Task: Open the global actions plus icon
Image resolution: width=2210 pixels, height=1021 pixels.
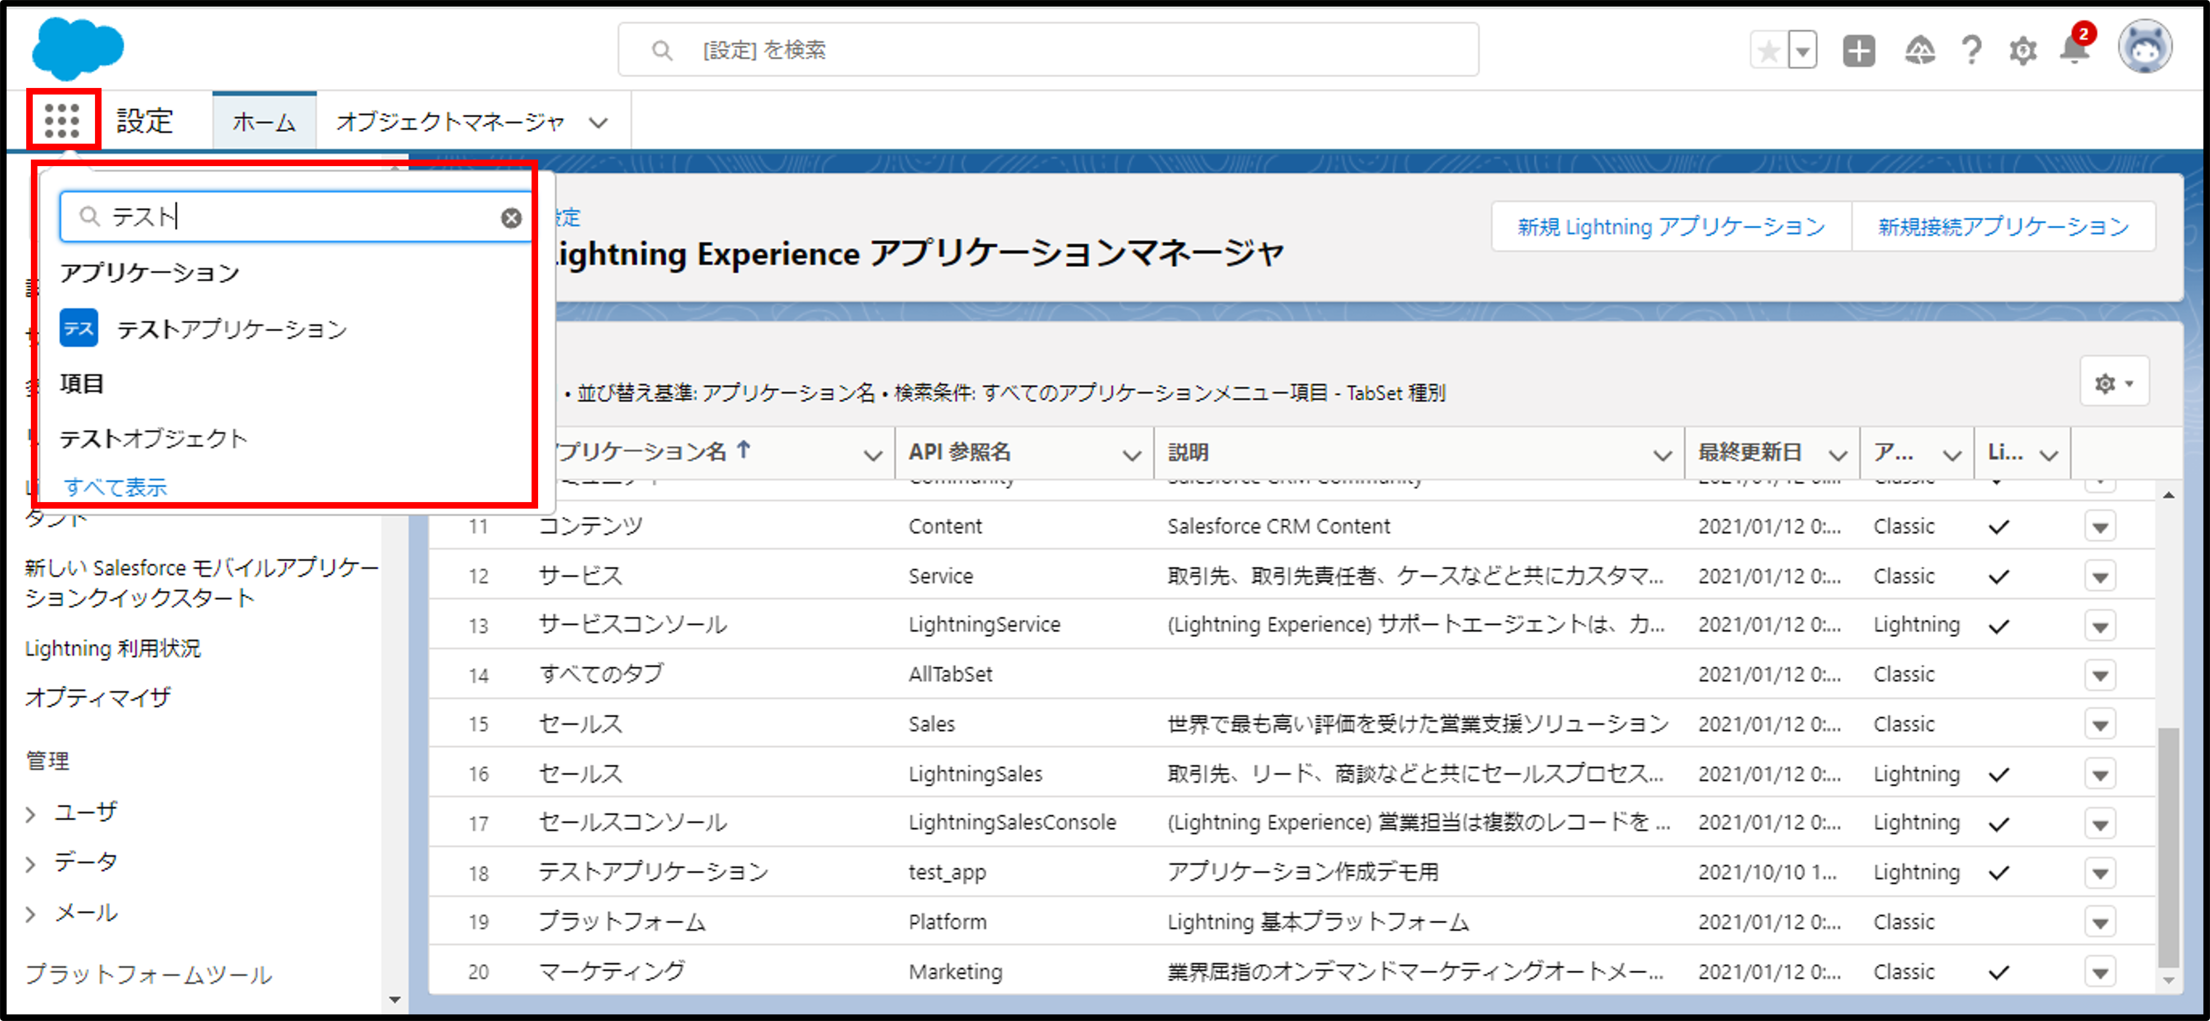Action: pos(1859,51)
